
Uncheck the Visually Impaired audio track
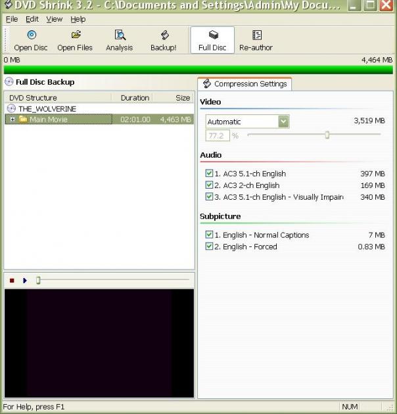pyautogui.click(x=209, y=196)
